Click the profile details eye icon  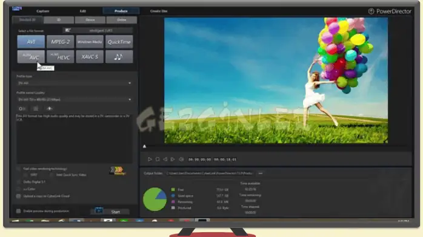tap(49, 109)
